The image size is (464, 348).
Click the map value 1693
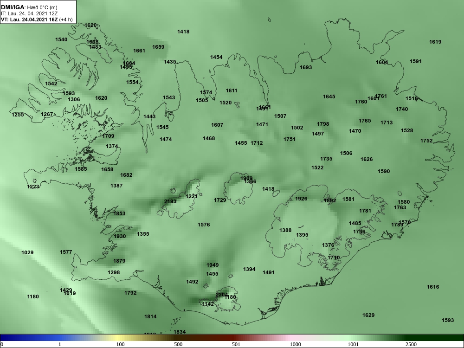[x=306, y=67]
